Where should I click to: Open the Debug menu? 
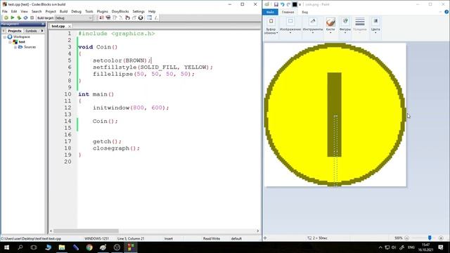pos(77,11)
